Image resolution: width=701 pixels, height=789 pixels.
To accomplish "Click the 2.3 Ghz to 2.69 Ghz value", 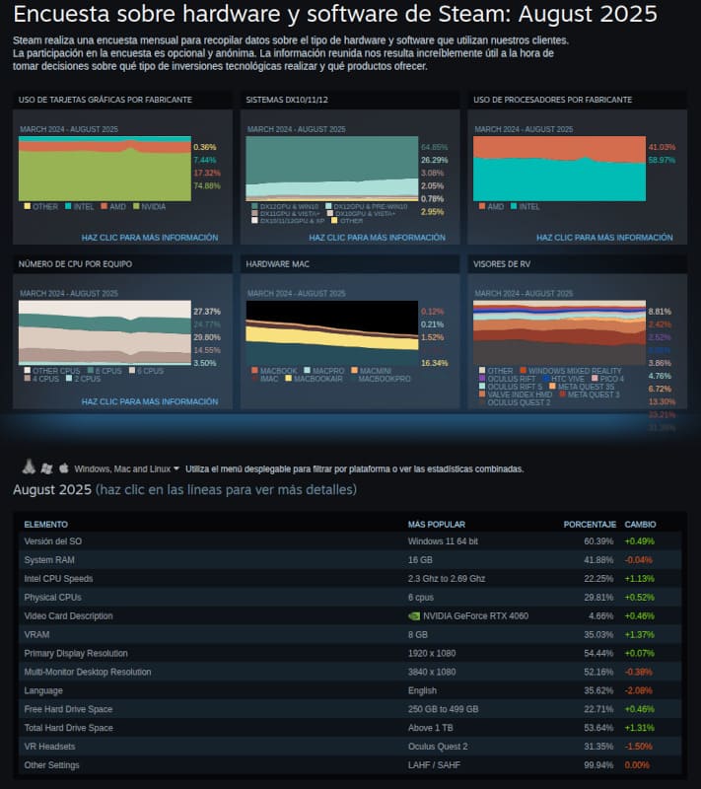I will [x=447, y=579].
